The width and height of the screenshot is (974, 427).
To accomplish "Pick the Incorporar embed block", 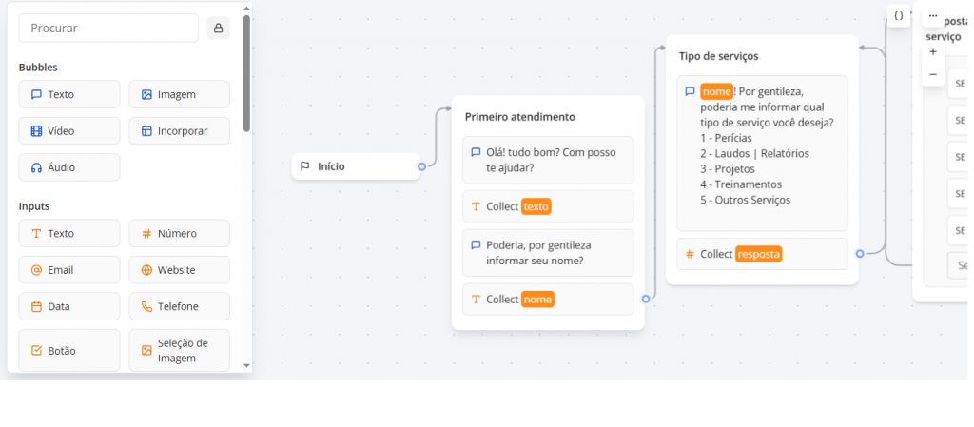I will [x=179, y=131].
